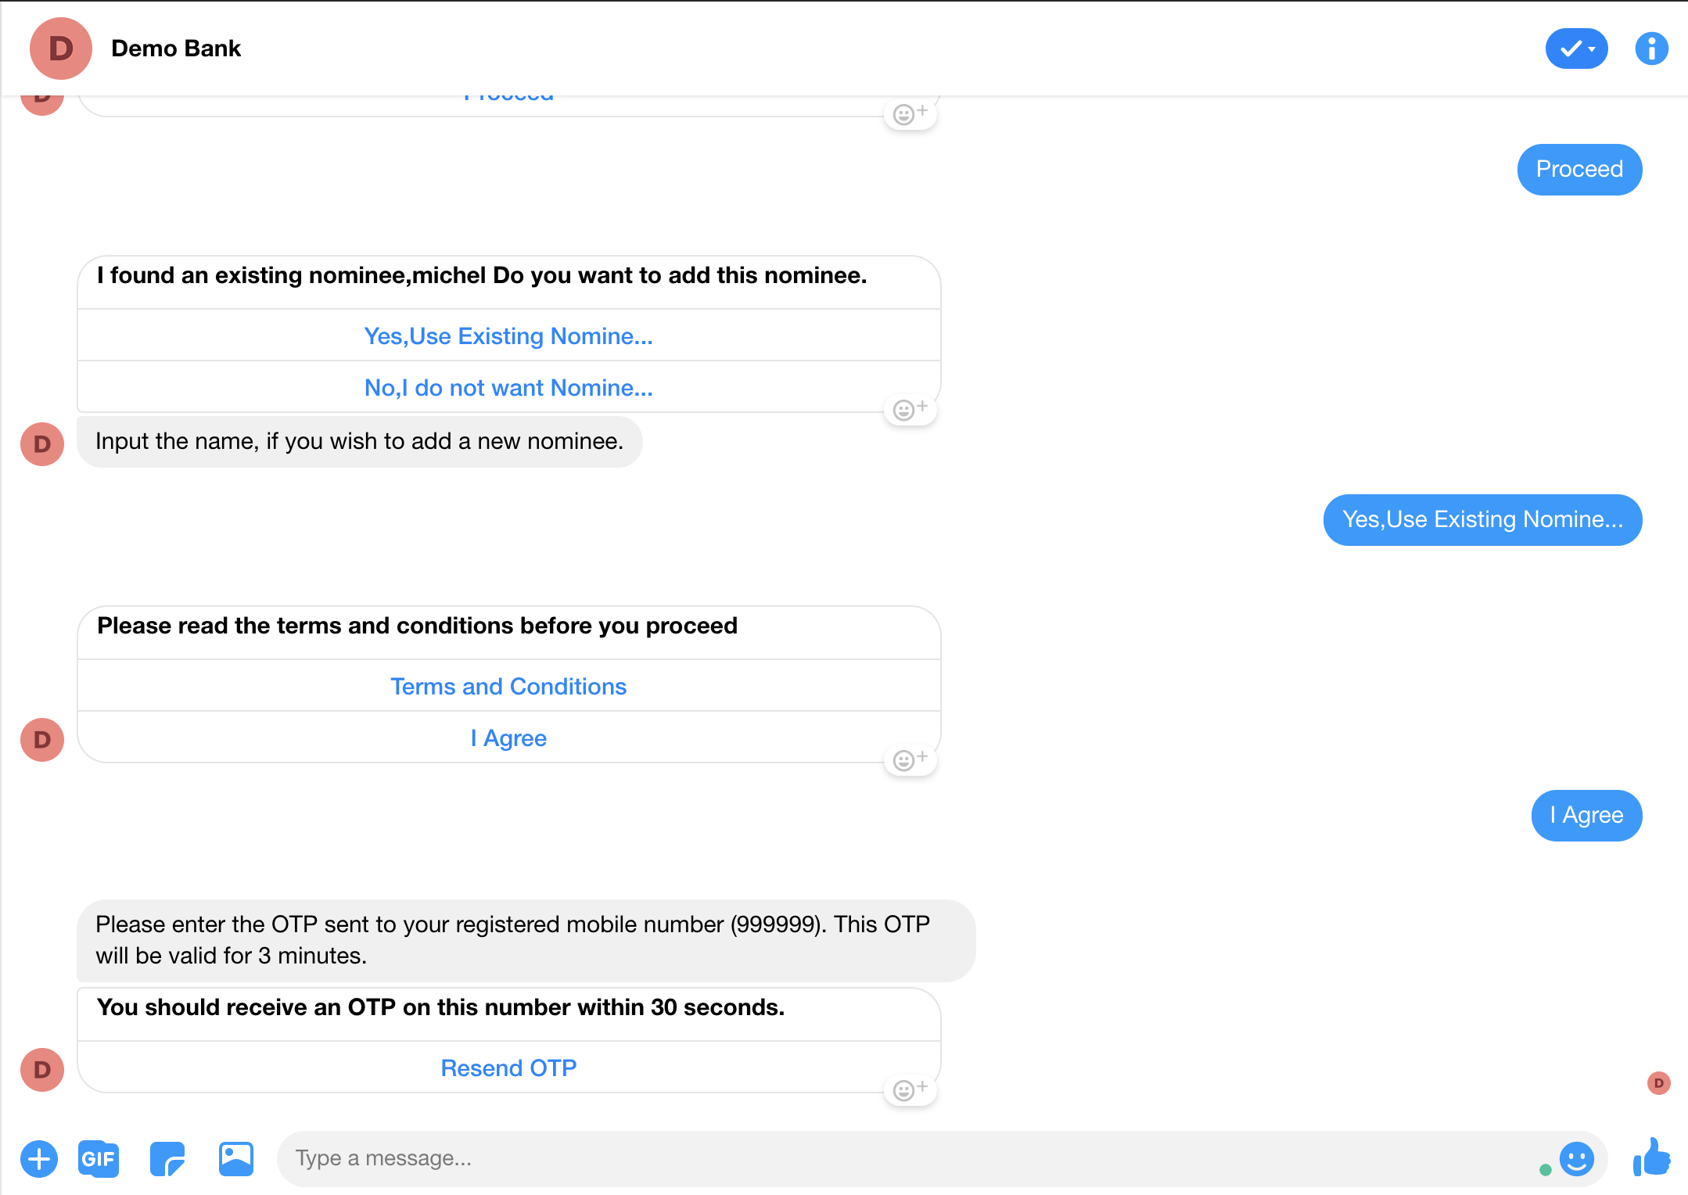
Task: Select Yes Use Existing Nominee option
Action: [x=508, y=335]
